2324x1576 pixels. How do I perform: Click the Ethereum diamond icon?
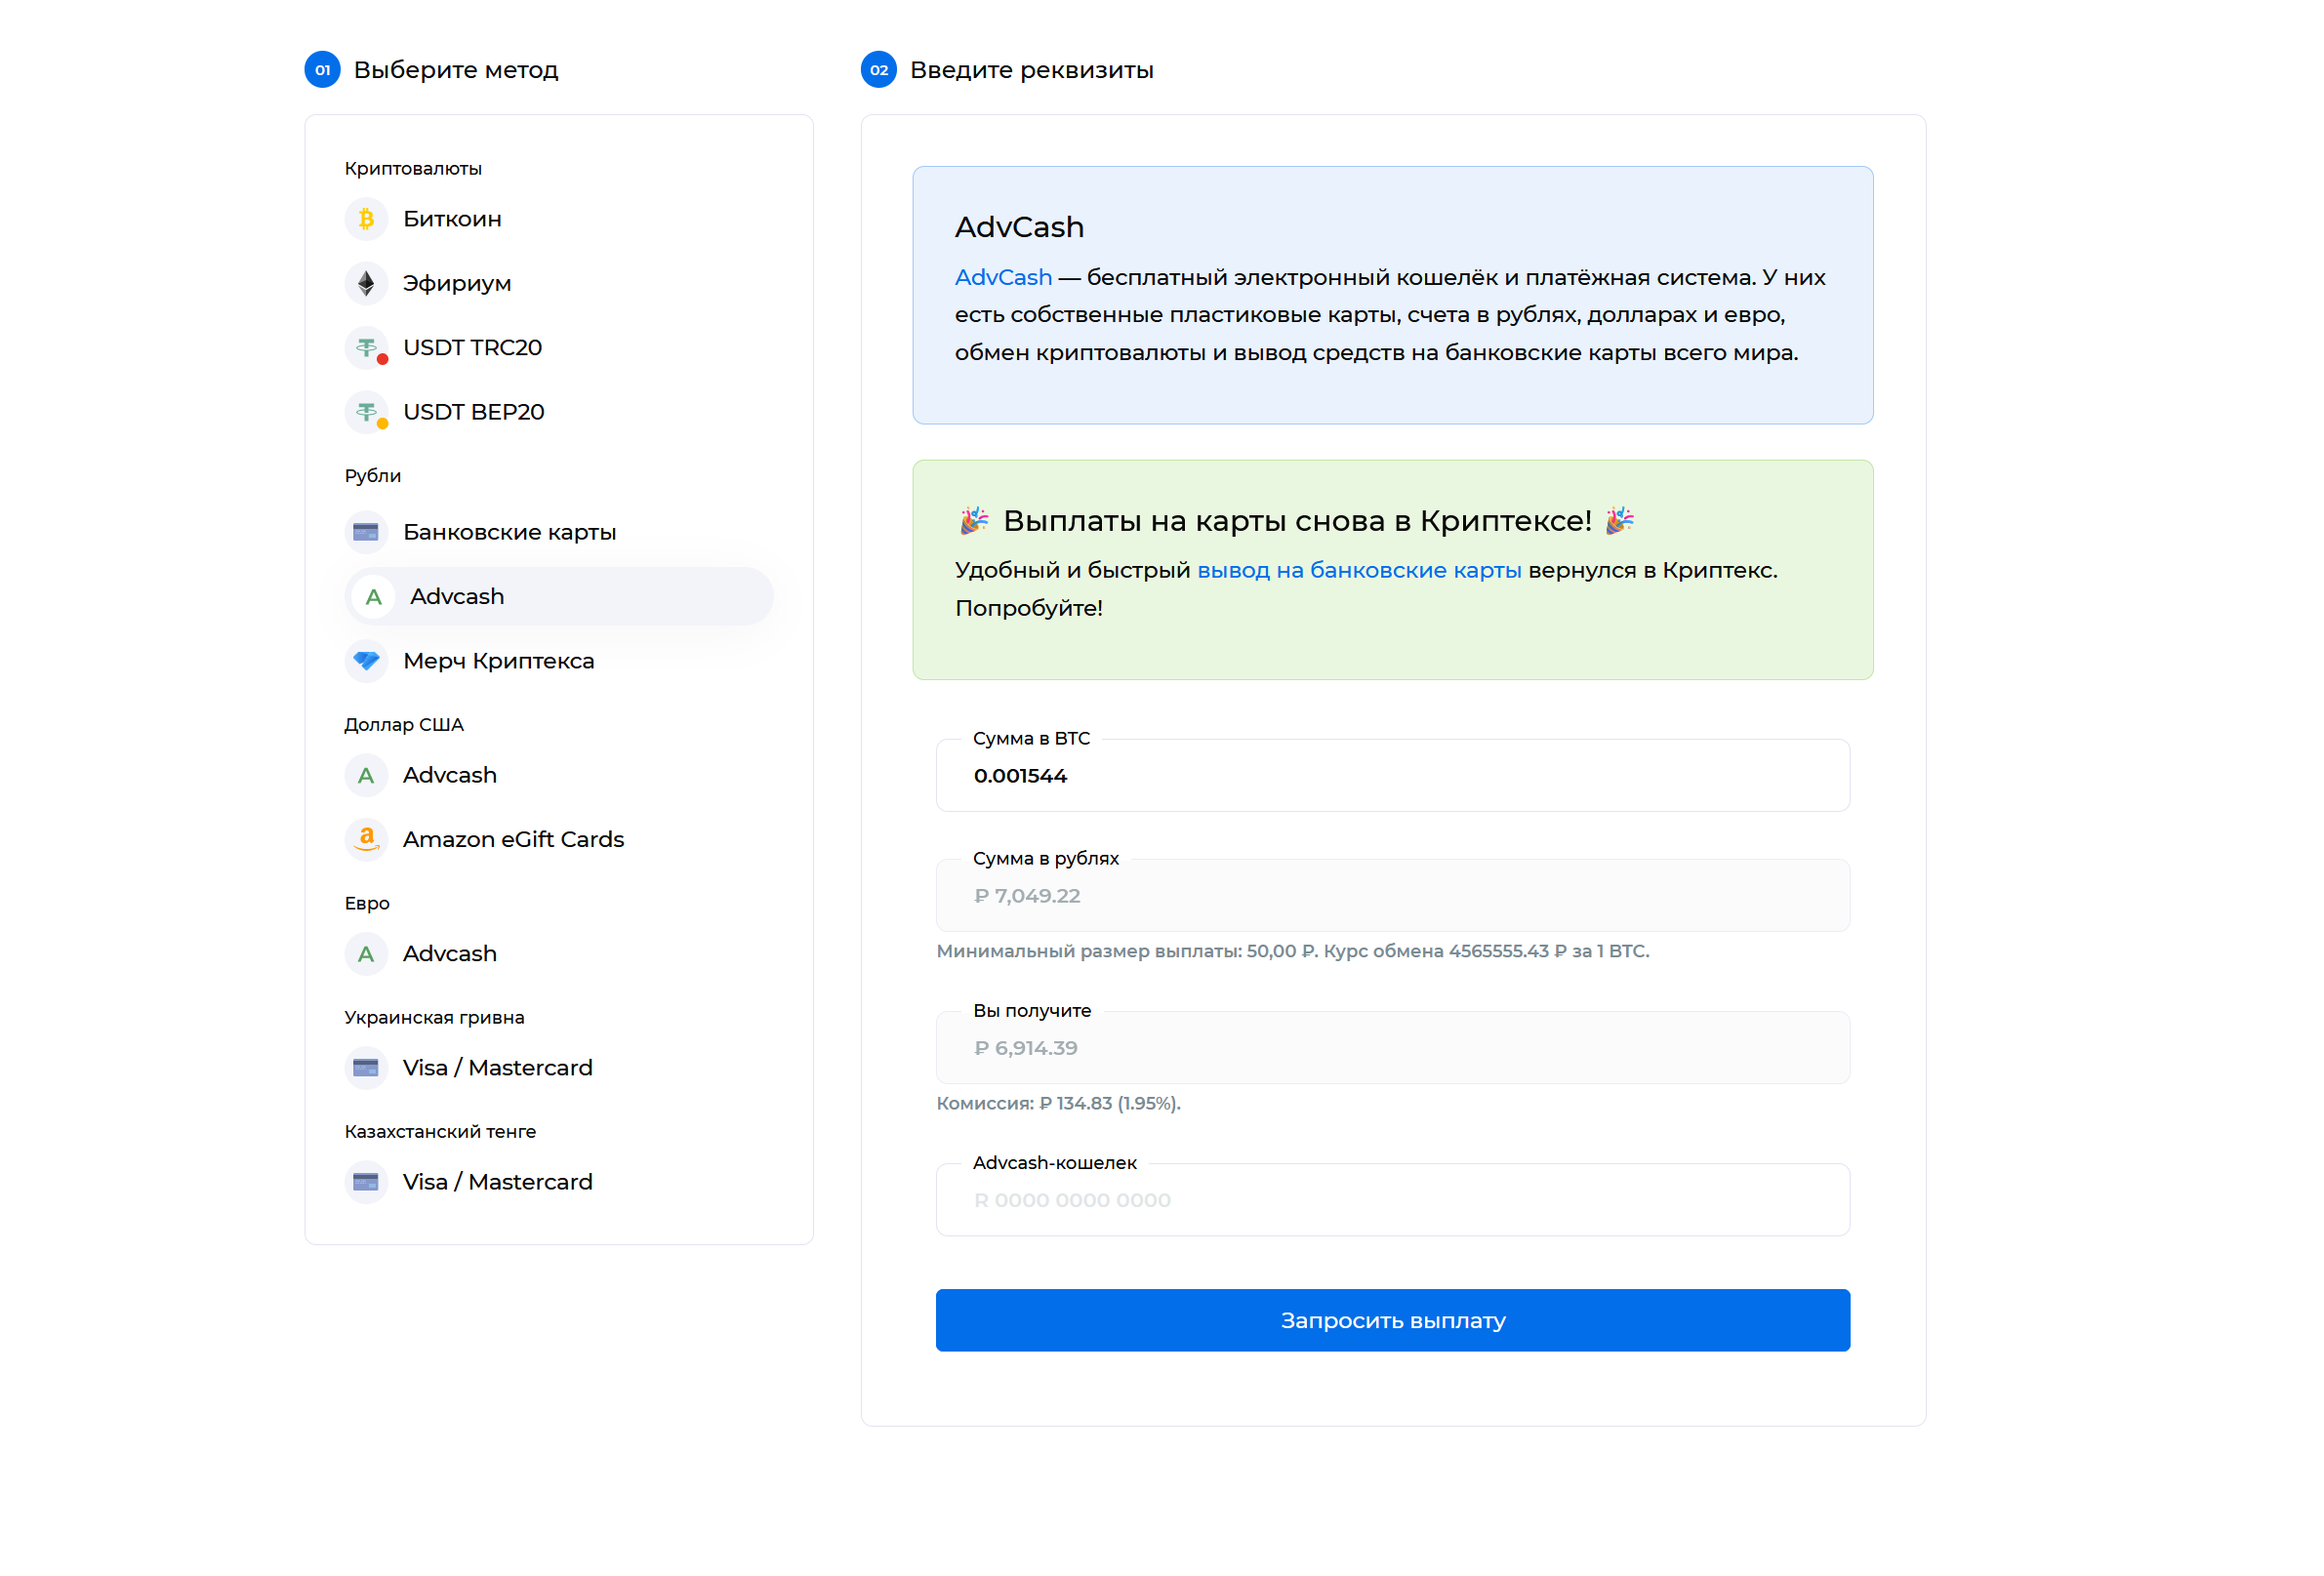point(366,283)
